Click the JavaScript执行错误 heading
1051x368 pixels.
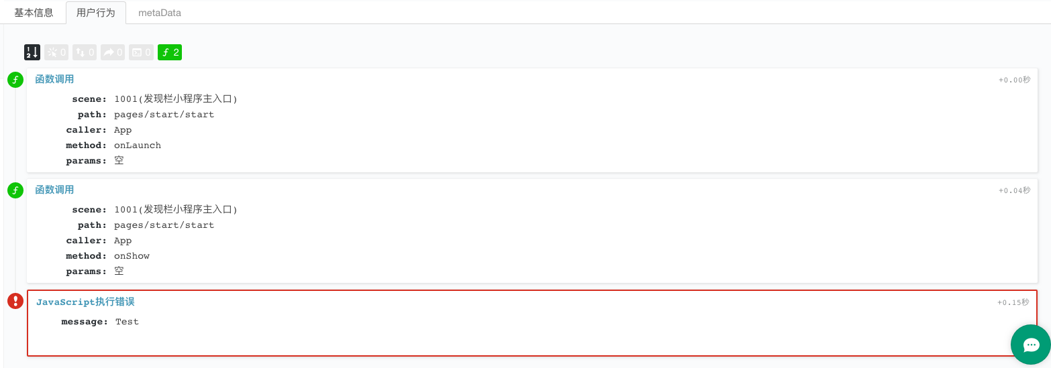click(x=85, y=302)
